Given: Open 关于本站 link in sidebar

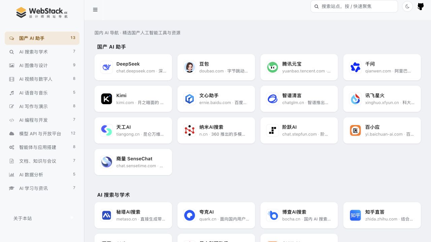Looking at the screenshot, I should click(23, 218).
